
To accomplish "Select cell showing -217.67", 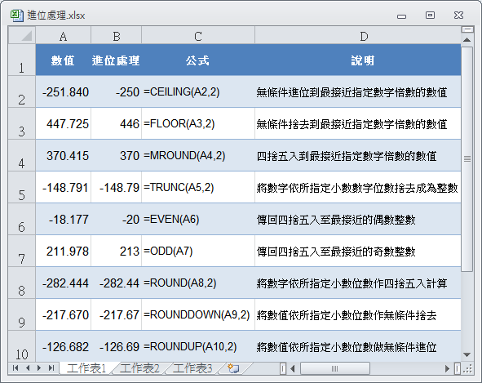I will coord(116,314).
